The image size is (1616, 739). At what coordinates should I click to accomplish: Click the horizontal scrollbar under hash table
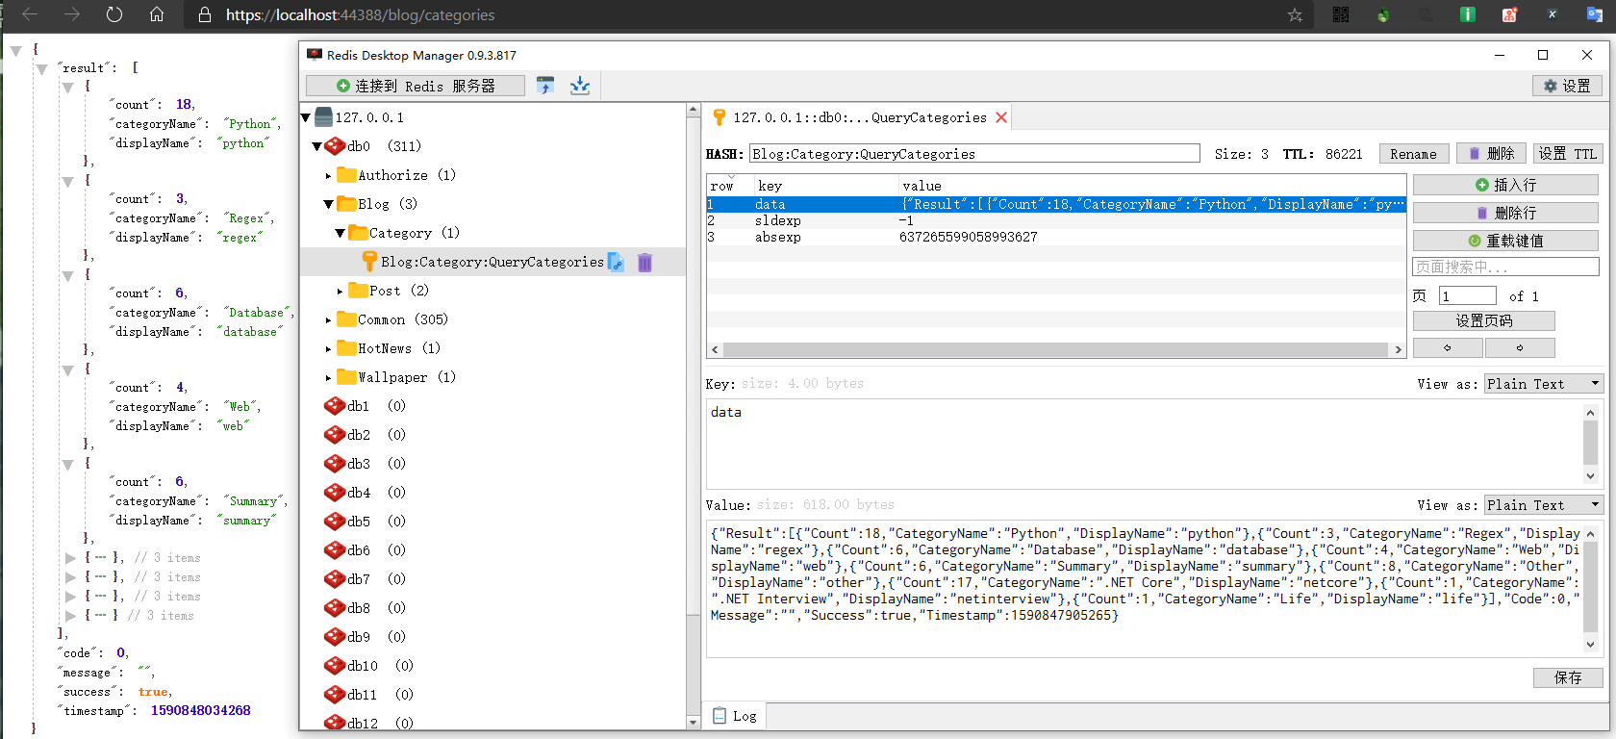pos(1055,349)
